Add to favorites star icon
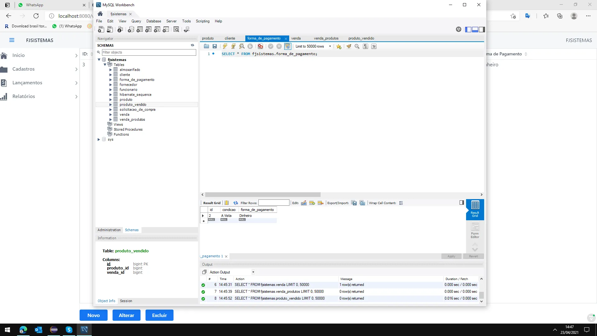Screen dimensions: 597x336 tap(339, 46)
